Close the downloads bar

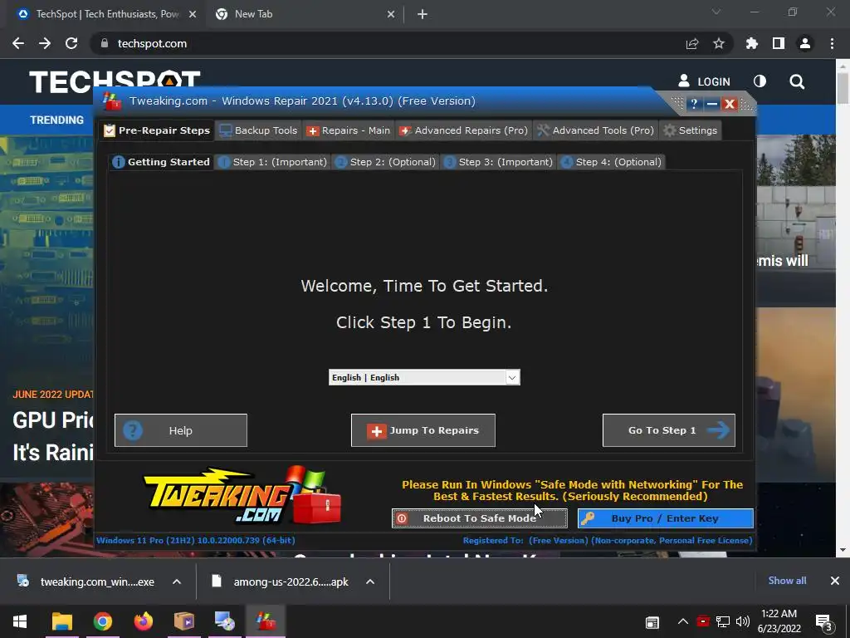[835, 581]
